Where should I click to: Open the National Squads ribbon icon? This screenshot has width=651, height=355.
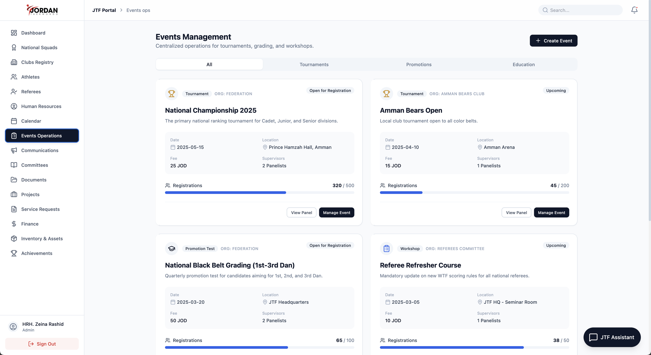(14, 47)
